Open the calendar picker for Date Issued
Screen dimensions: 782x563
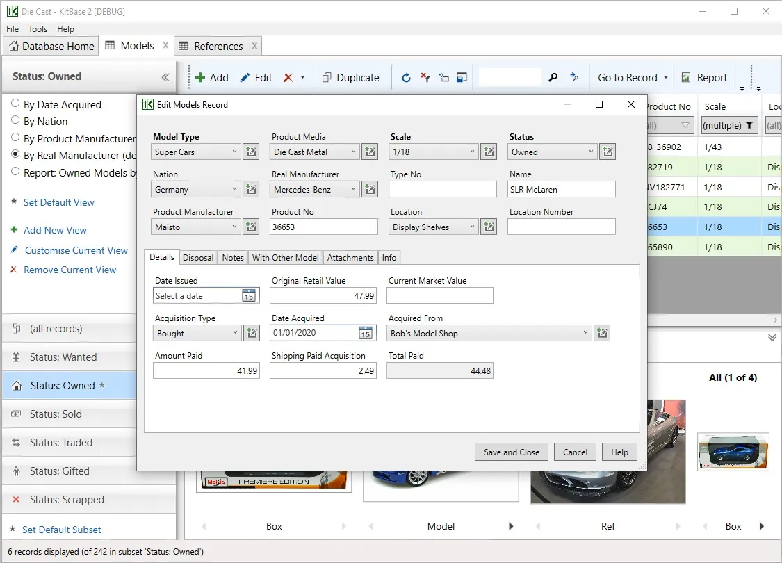[248, 296]
